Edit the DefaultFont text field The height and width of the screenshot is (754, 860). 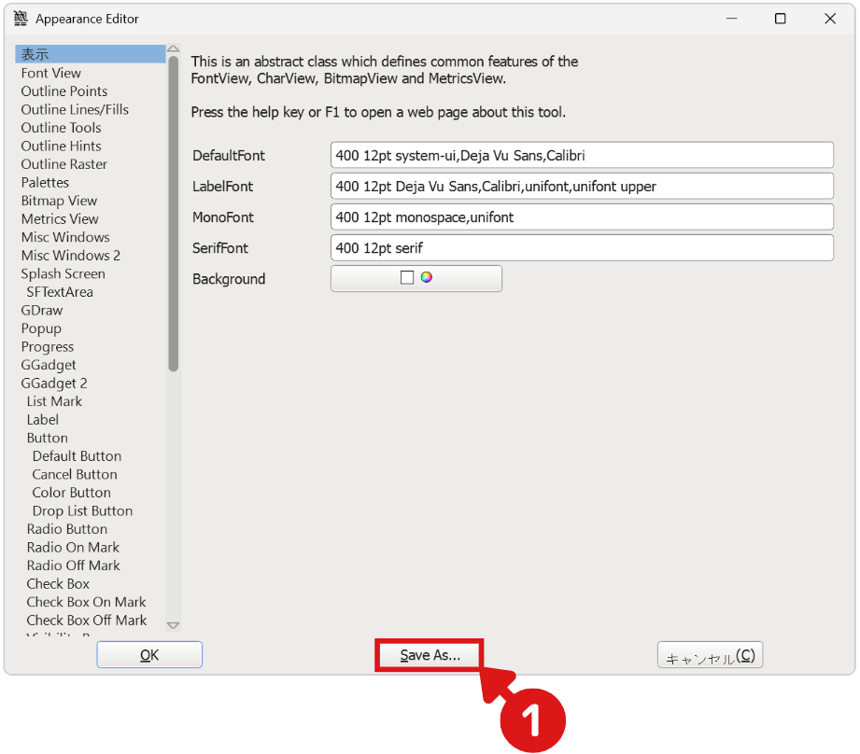click(581, 156)
